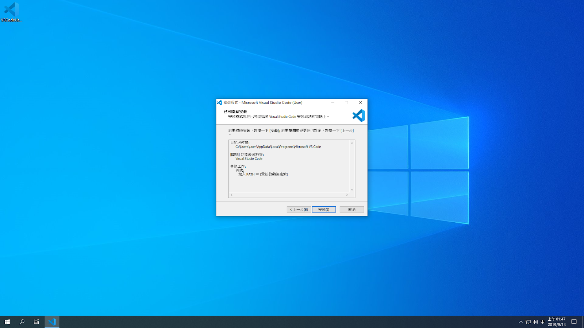Screen dimensions: 584x328
Task: Click the 上一步(B) back button
Action: [x=299, y=210]
